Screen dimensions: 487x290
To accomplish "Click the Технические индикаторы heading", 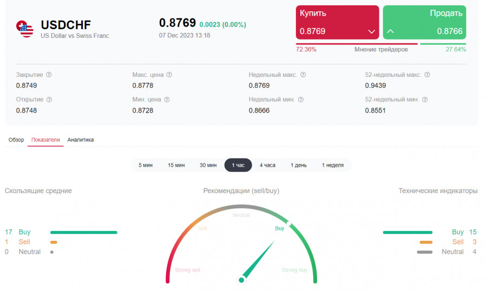I will pos(438,191).
